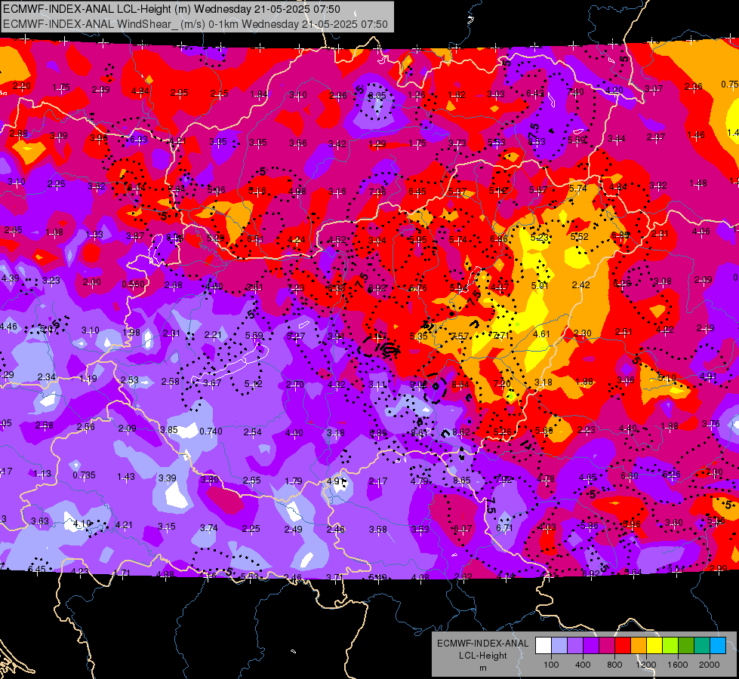Screen dimensions: 739x679
Task: Click the wind shear value 4.20
Action: point(614,90)
